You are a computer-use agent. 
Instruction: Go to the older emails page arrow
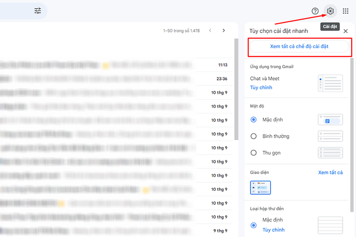pyautogui.click(x=224, y=30)
